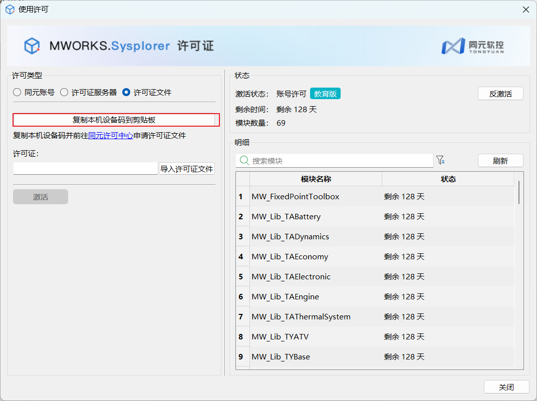
Task: Select row MW_Lib_TADynamics
Action: pos(375,236)
